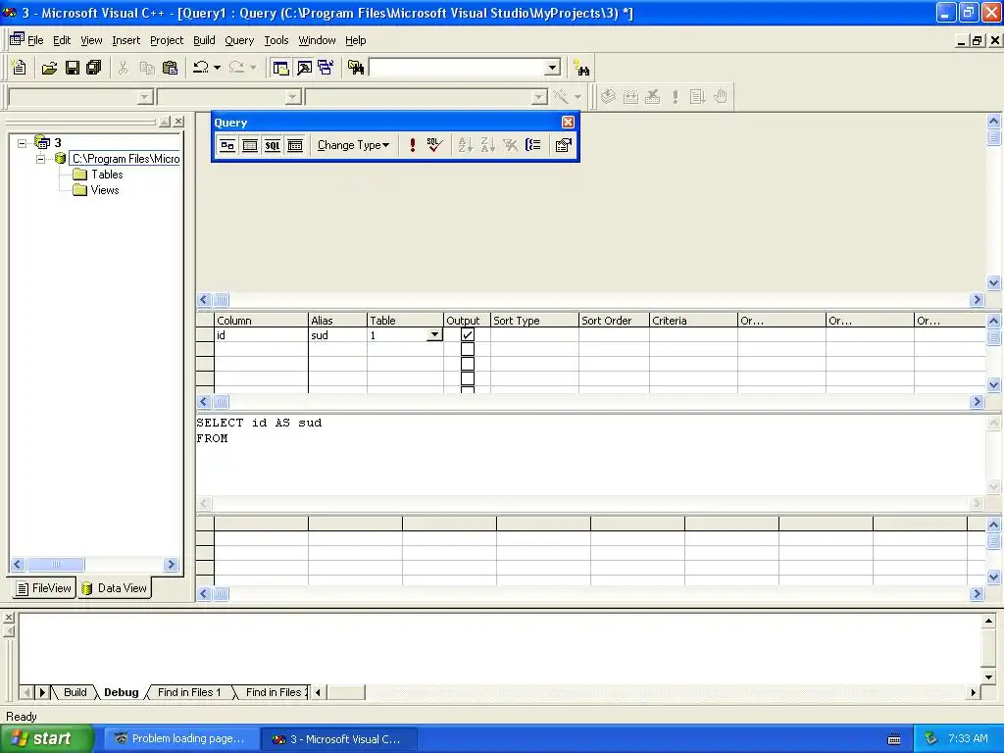This screenshot has height=753, width=1004.
Task: Click the workspace panel horizontal scrollbar thumb
Action: point(56,564)
